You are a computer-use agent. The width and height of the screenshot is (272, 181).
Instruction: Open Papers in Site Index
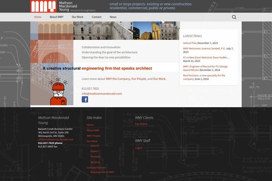tap(95, 151)
